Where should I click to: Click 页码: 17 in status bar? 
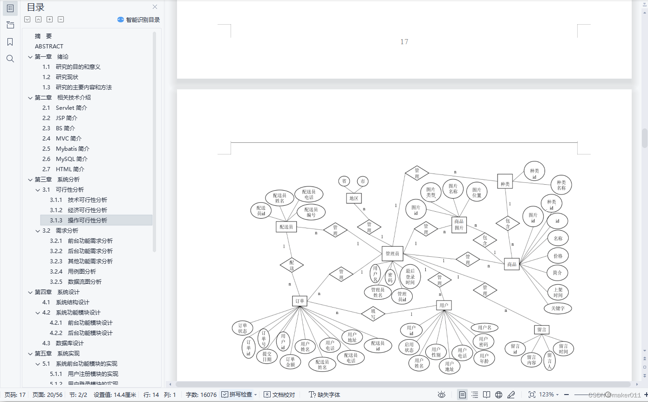15,395
